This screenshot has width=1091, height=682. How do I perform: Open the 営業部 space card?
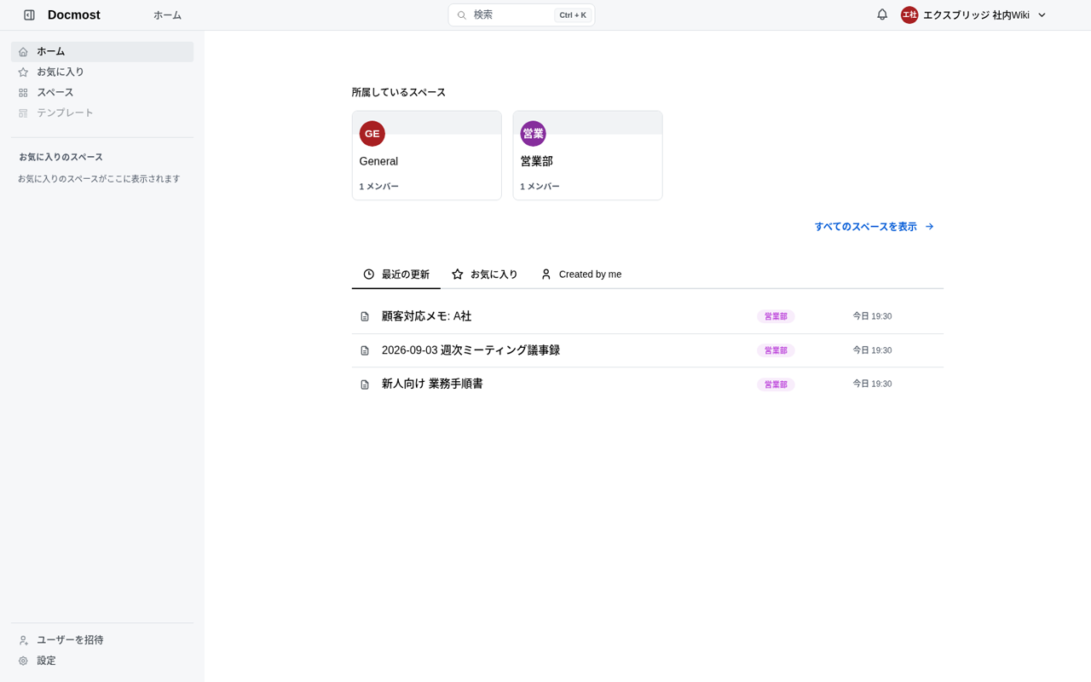coord(588,155)
